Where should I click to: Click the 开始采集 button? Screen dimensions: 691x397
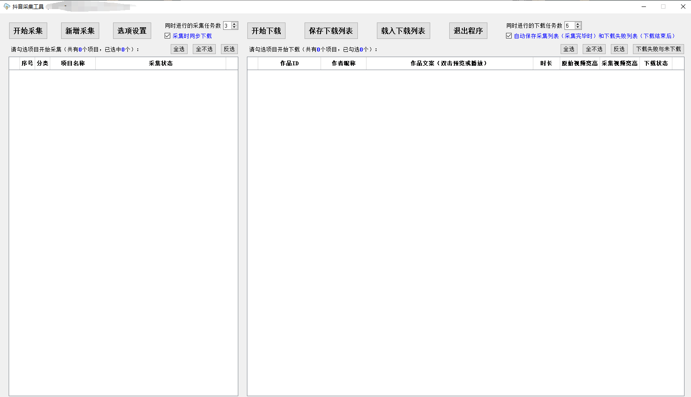pyautogui.click(x=28, y=31)
